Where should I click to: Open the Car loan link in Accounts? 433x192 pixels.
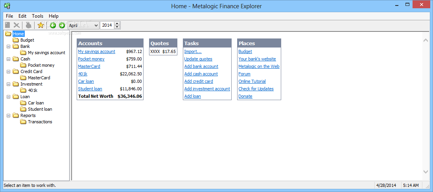(86, 81)
